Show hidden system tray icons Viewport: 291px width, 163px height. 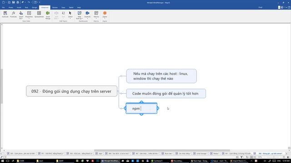pyautogui.click(x=251, y=161)
